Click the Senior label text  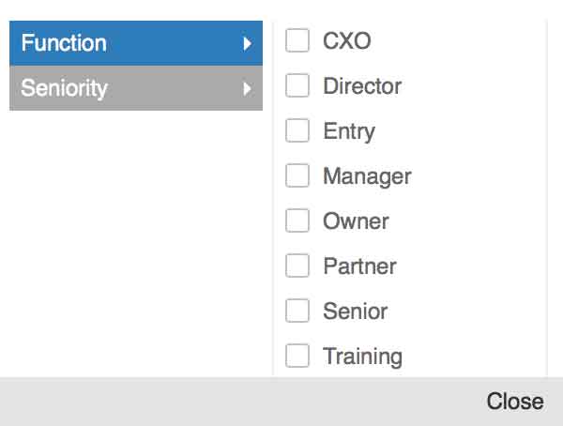point(355,312)
